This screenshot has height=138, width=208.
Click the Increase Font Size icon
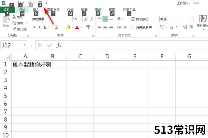coord(86,19)
